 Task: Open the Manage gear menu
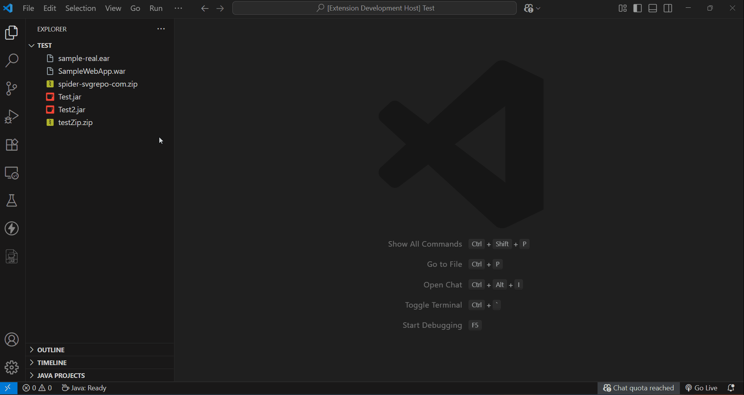pyautogui.click(x=12, y=367)
